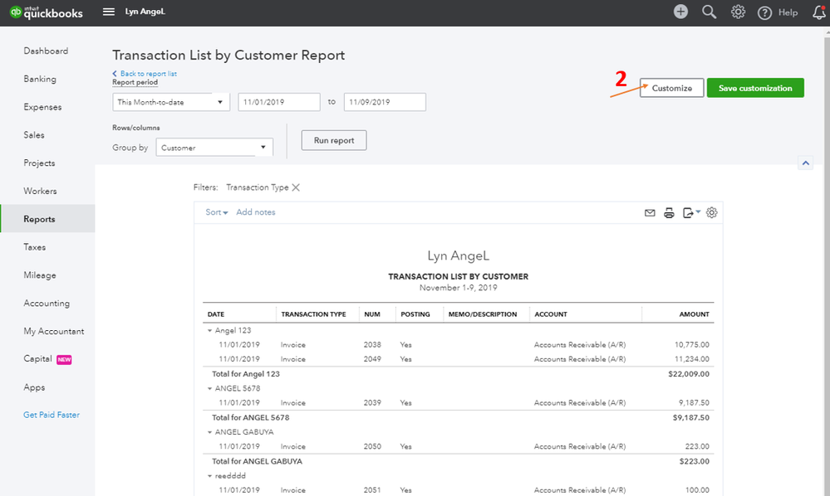Click the MEMO/DESCRIPTION column header
The width and height of the screenshot is (830, 496).
(x=483, y=314)
